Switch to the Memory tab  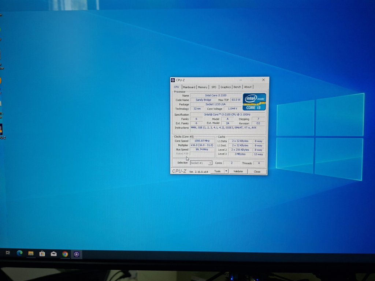tap(203, 87)
